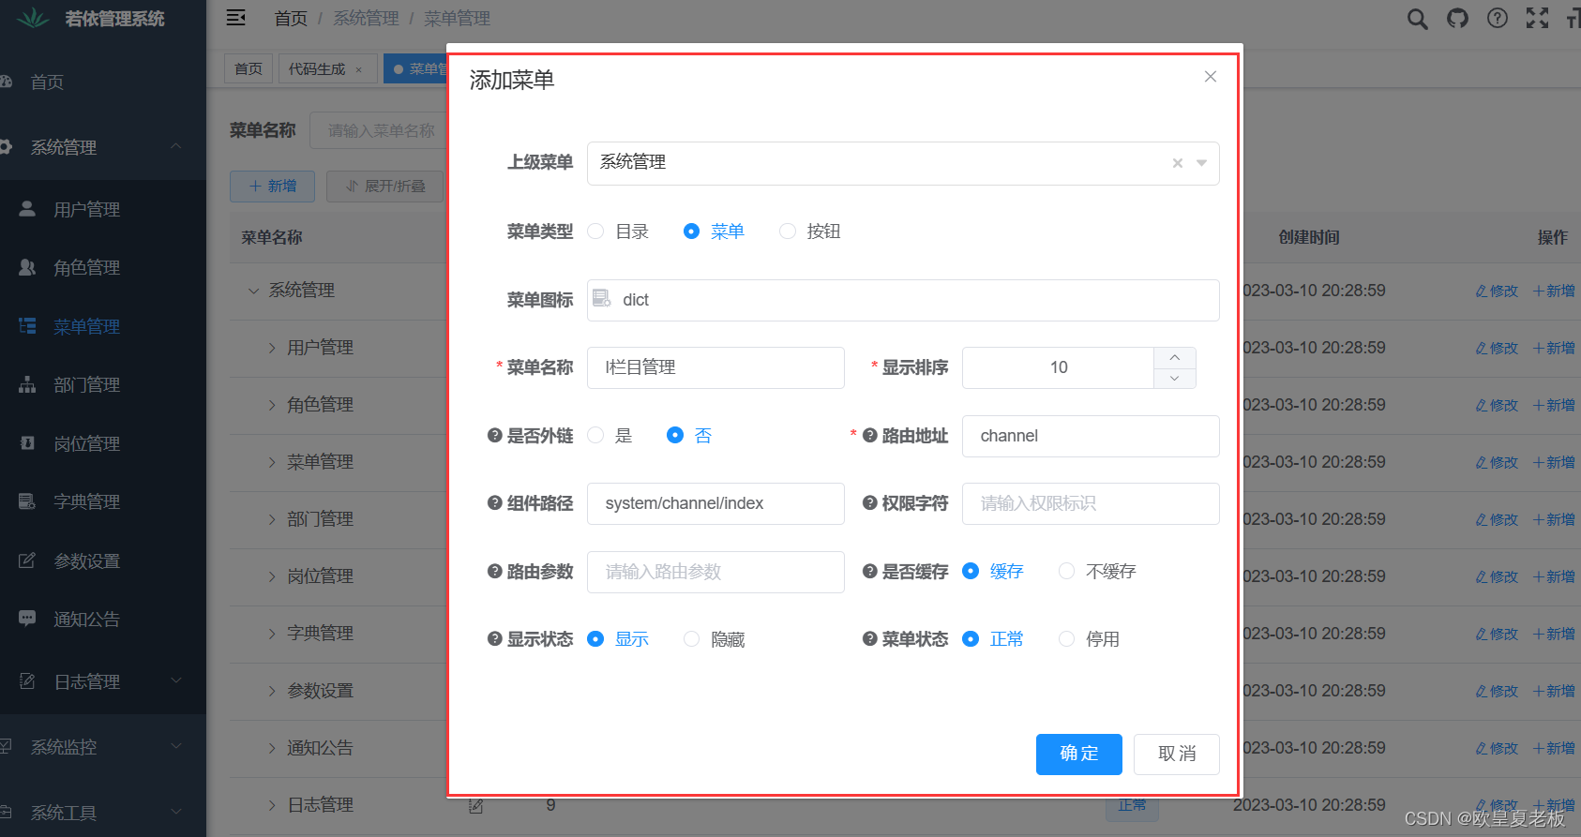The image size is (1581, 837).
Task: Choose 否 for 是否外链
Action: coord(675,435)
